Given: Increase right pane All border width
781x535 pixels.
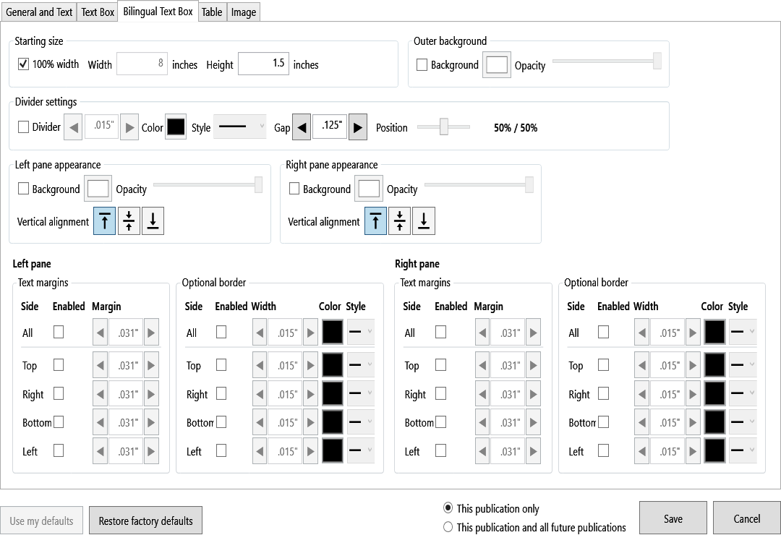Looking at the screenshot, I should tap(692, 333).
